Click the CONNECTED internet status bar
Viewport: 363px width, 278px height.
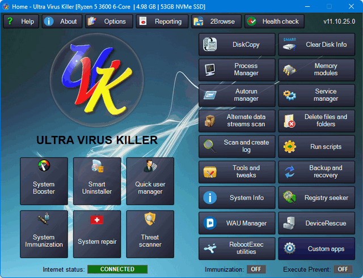click(117, 269)
